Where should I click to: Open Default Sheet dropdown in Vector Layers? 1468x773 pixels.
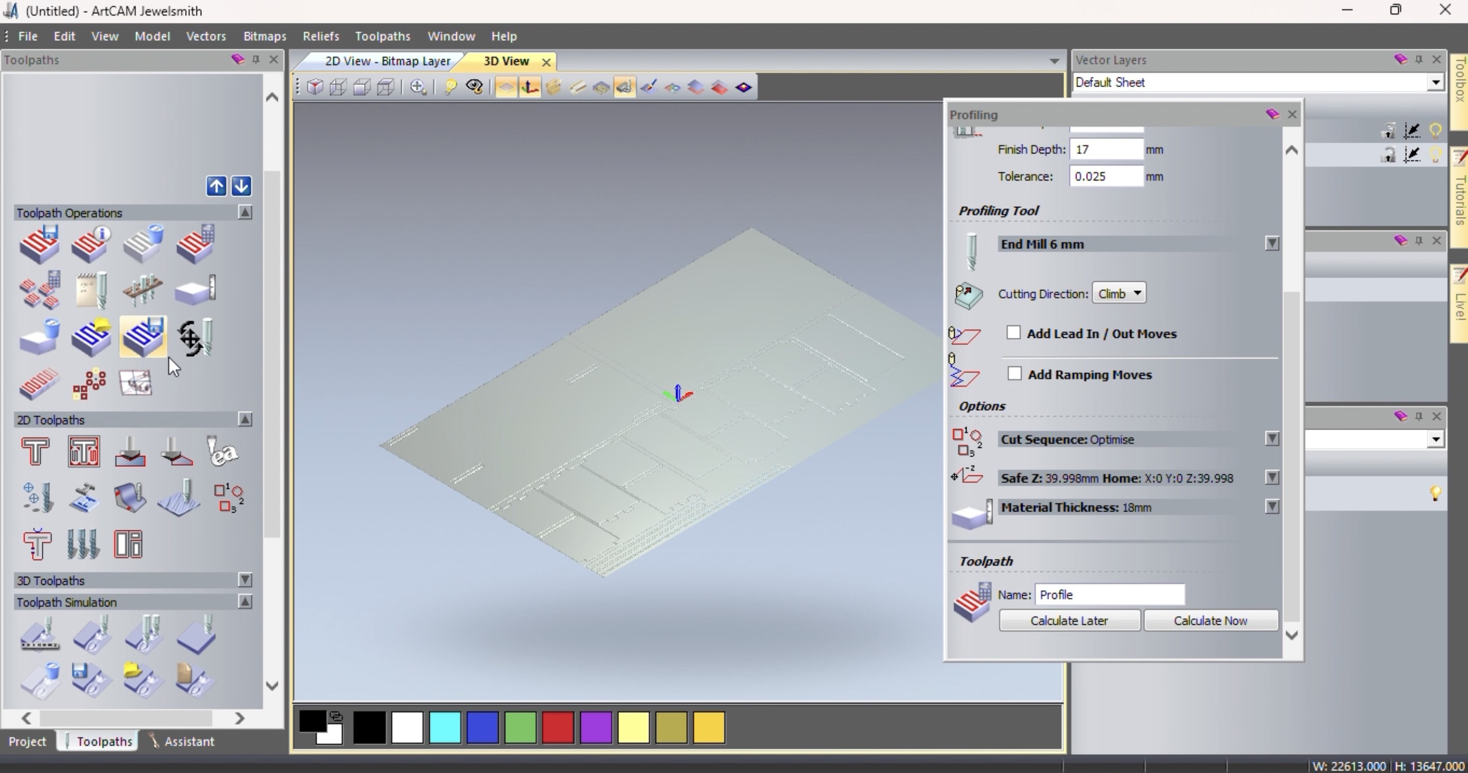pyautogui.click(x=1435, y=83)
